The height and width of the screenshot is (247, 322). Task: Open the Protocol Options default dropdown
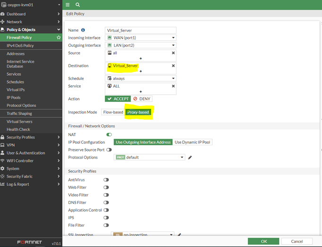[149, 157]
